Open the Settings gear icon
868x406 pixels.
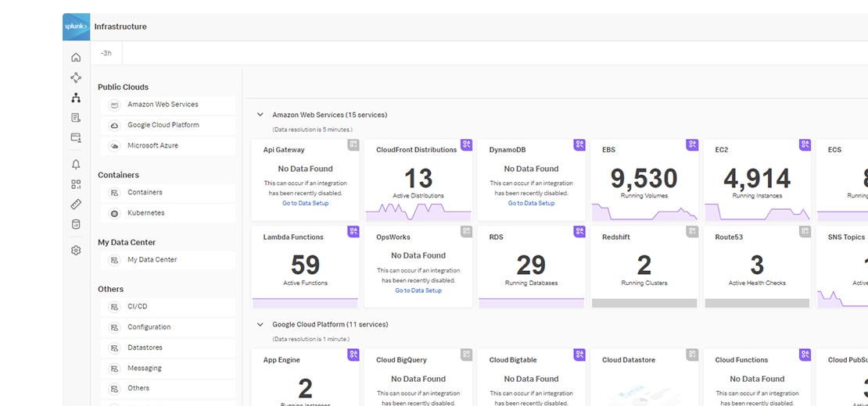tap(76, 250)
